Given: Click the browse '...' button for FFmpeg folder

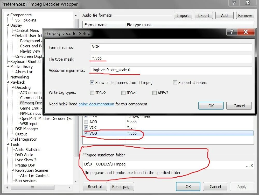Looking at the screenshot, I should point(248,165).
